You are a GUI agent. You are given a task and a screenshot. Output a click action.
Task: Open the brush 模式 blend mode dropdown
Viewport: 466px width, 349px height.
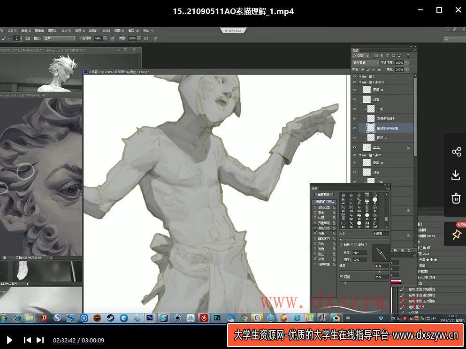pos(59,38)
